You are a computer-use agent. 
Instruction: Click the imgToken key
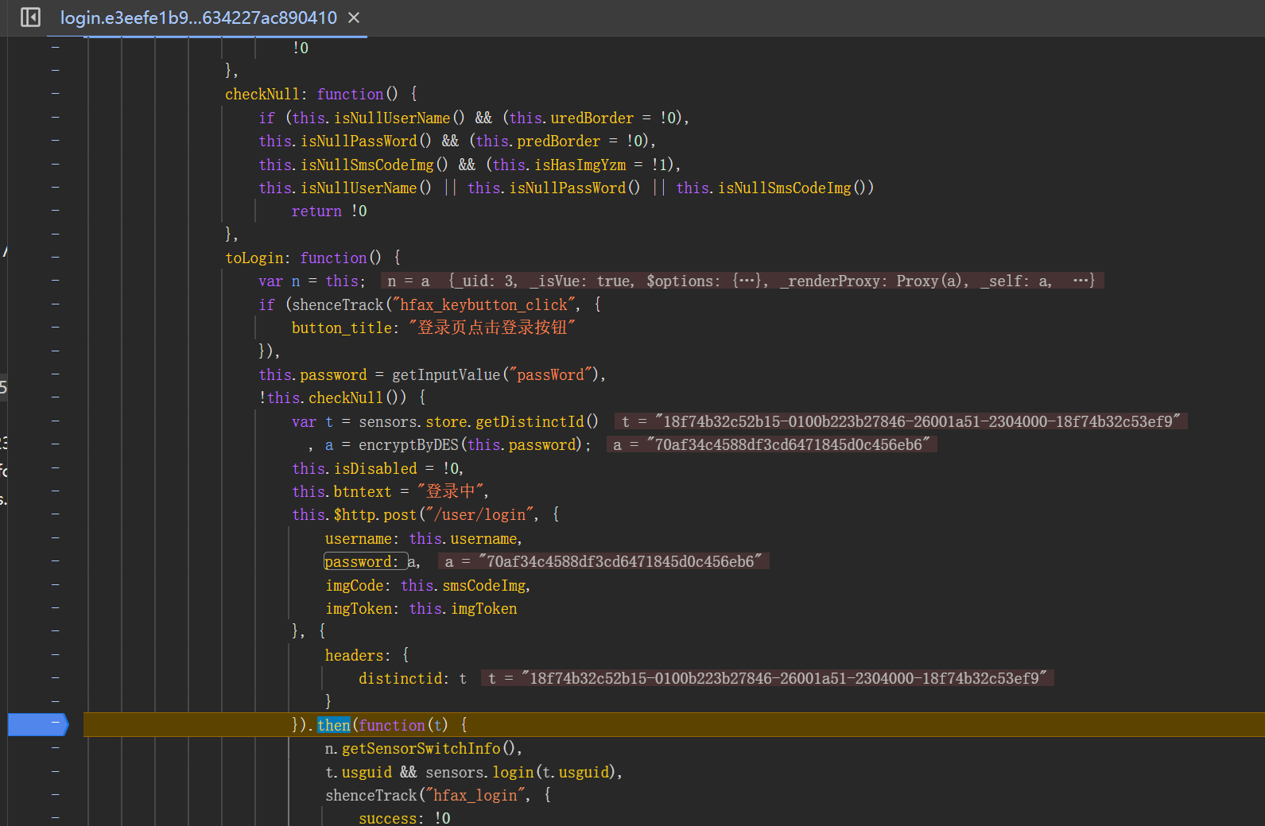(x=359, y=608)
